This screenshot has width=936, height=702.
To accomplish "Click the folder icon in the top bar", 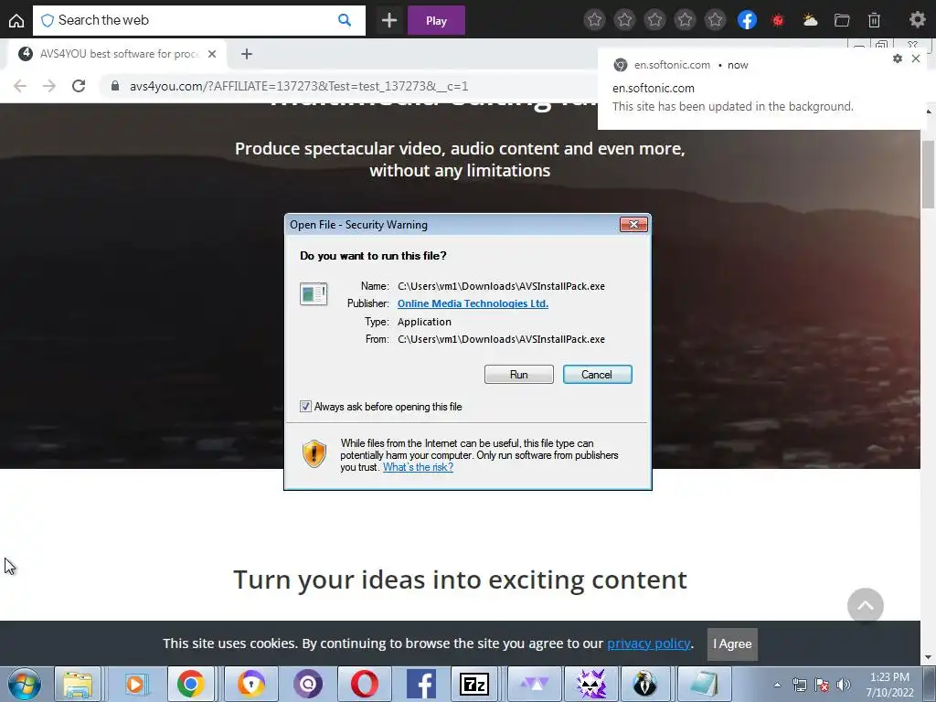I will click(842, 20).
